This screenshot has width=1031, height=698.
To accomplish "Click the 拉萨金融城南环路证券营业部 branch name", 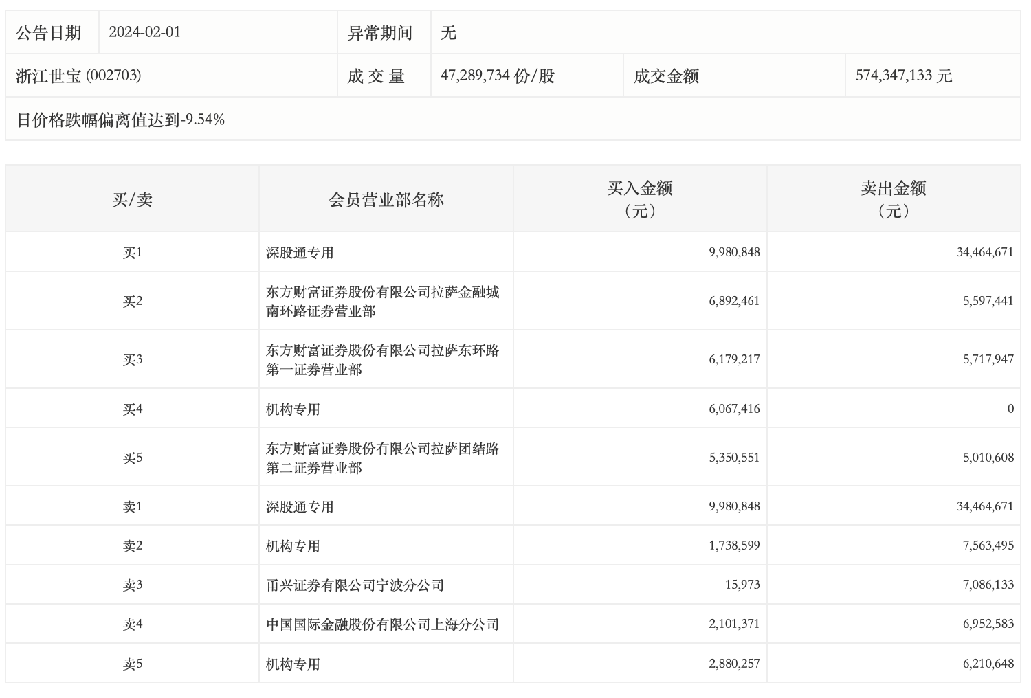I will point(383,302).
